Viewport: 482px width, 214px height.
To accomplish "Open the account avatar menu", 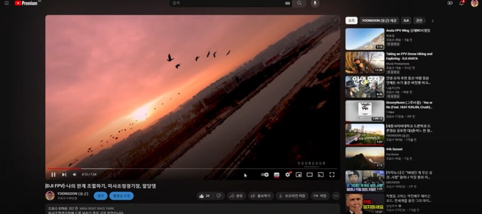I will click(475, 3).
